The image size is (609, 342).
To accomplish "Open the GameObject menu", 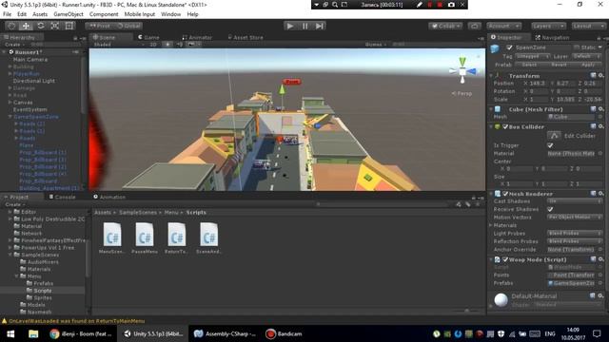I will 69,14.
